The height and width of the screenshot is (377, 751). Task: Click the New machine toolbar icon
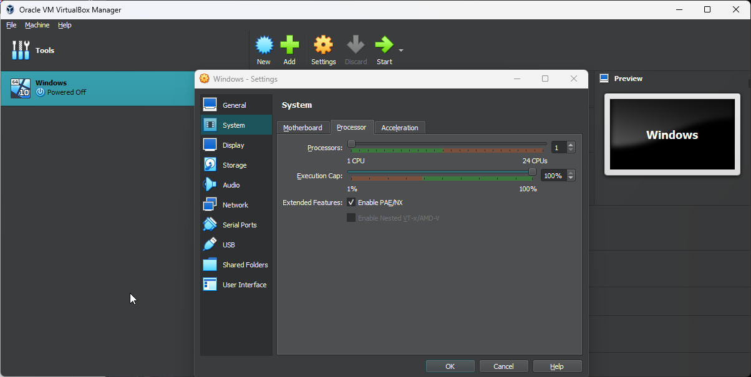click(x=264, y=45)
